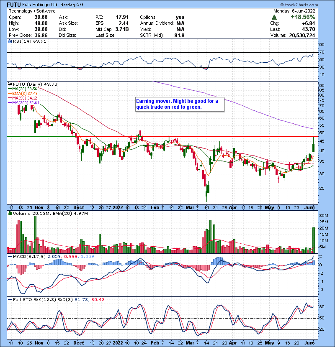Click the 30M volume axis label
The width and height of the screenshot is (335, 347).
pyautogui.click(x=323, y=216)
